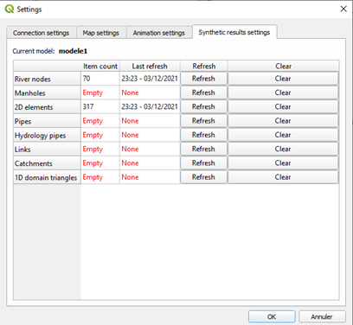This screenshot has width=353, height=325.
Task: Select the Empty cell in Manholes row
Action: pos(100,92)
